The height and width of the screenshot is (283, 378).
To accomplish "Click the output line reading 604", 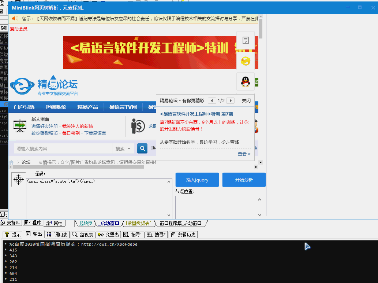I will [13, 273].
